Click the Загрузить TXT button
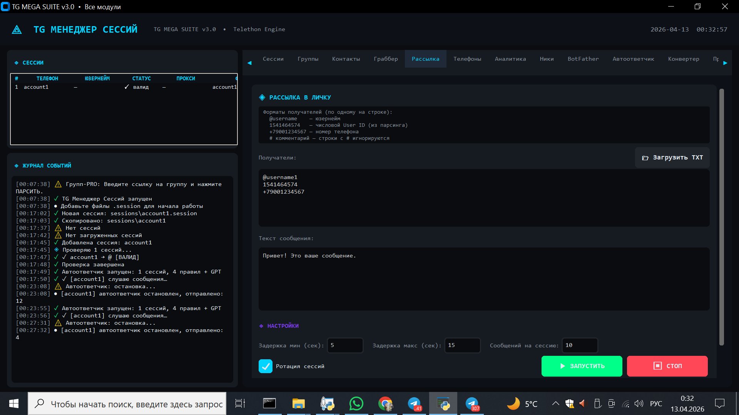This screenshot has height=415, width=739. 672,158
